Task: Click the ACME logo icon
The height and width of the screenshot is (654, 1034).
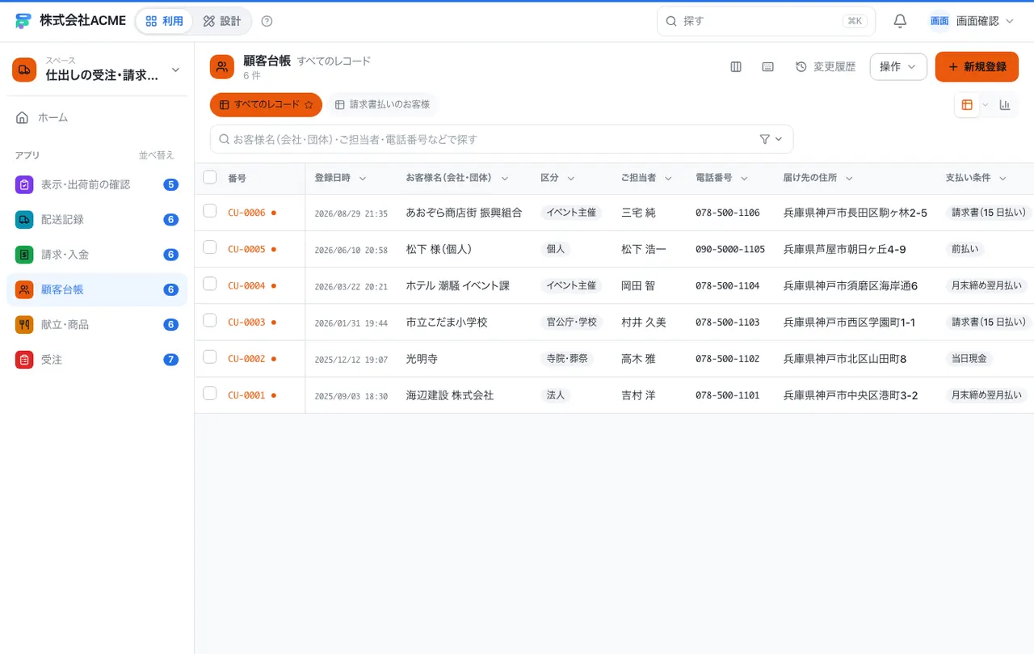Action: point(23,21)
